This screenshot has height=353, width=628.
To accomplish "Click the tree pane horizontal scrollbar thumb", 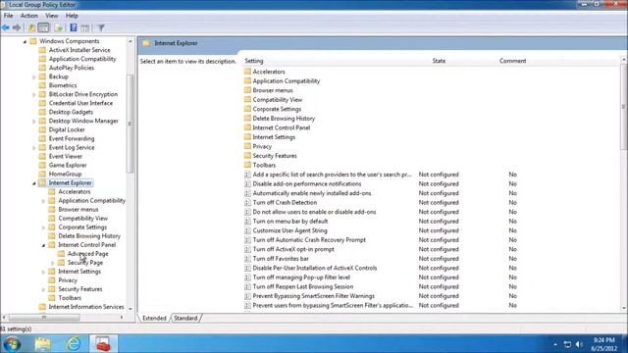I will [44, 318].
